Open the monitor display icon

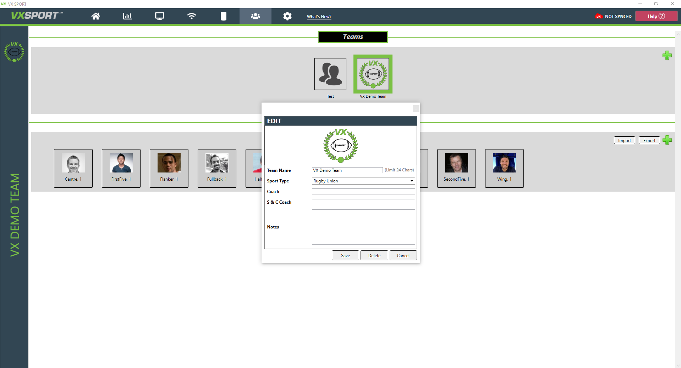[x=159, y=16]
